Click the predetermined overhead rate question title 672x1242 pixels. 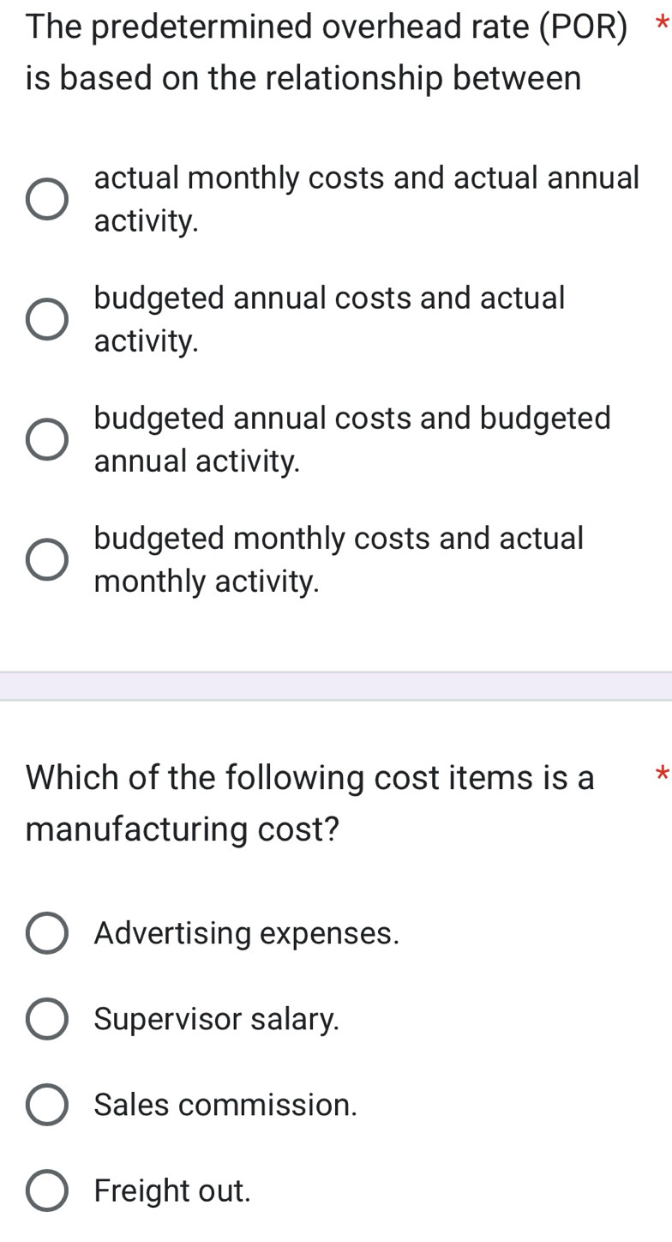(x=326, y=52)
